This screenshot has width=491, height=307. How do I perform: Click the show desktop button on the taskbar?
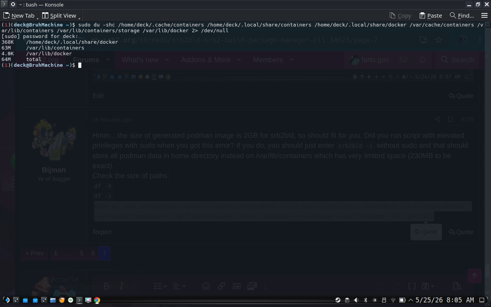482,300
